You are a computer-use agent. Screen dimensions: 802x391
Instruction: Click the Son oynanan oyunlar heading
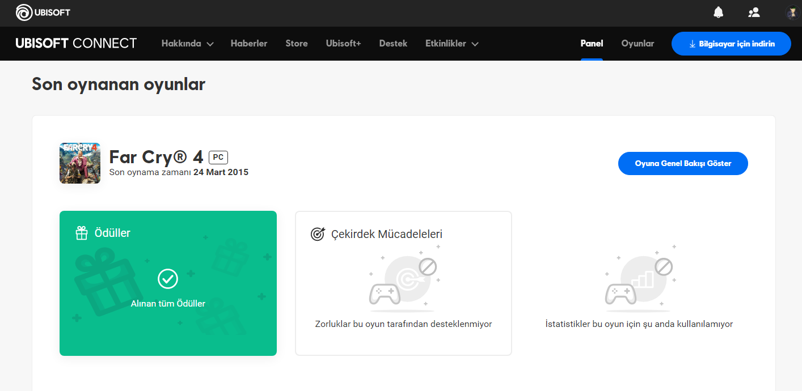(119, 84)
